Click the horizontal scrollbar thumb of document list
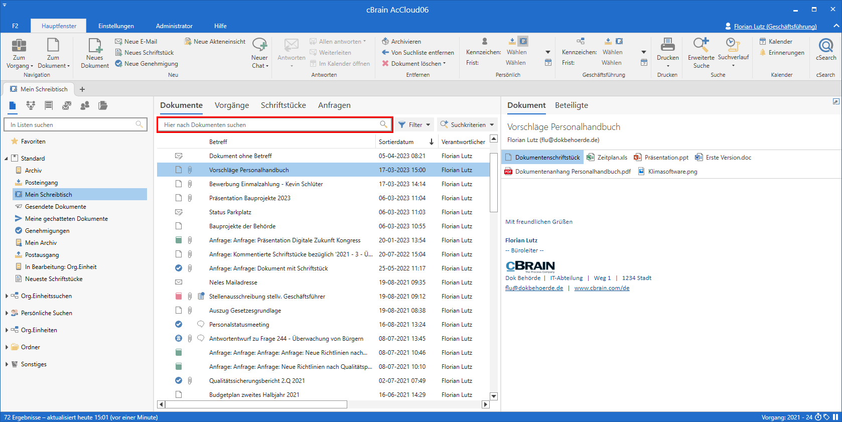842x422 pixels. point(256,404)
